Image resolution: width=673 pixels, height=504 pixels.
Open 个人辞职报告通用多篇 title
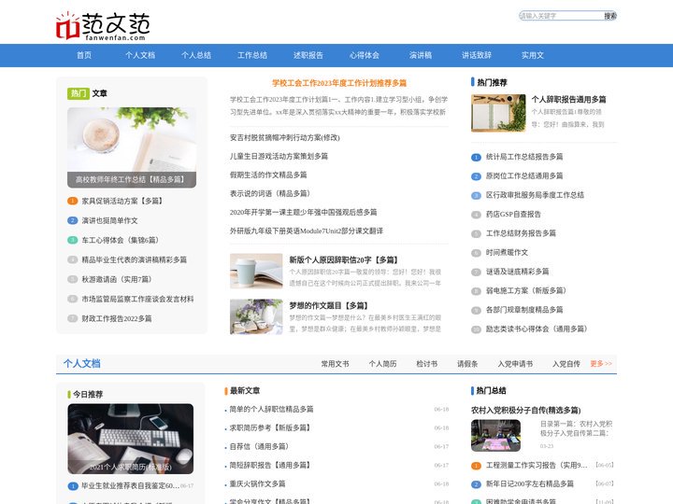pyautogui.click(x=568, y=100)
